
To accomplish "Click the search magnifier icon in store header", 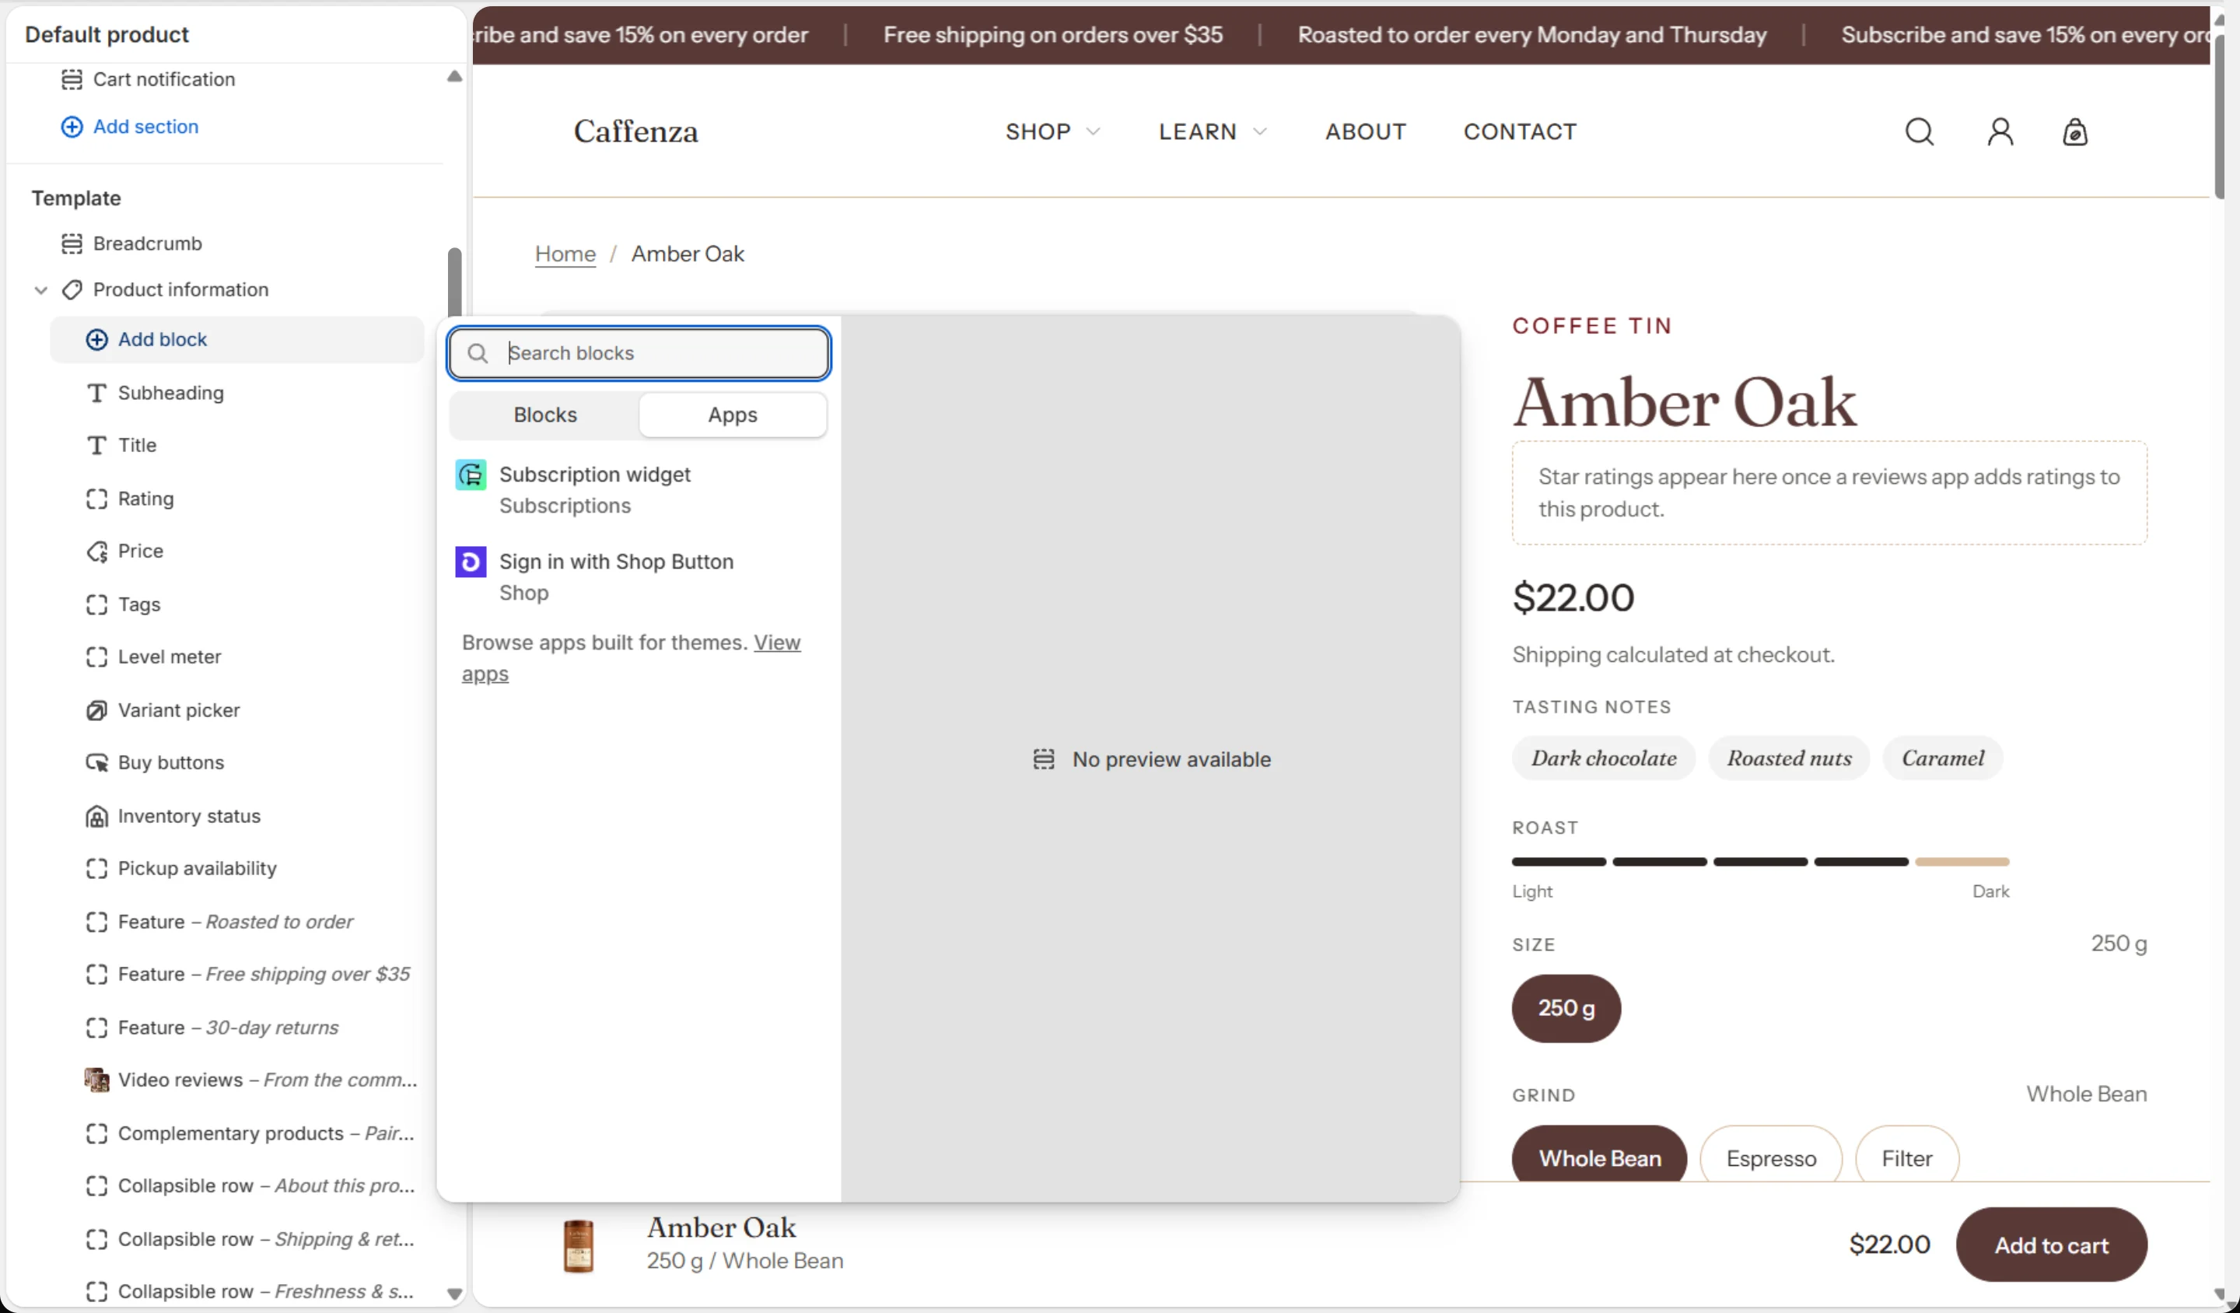I will (1919, 131).
